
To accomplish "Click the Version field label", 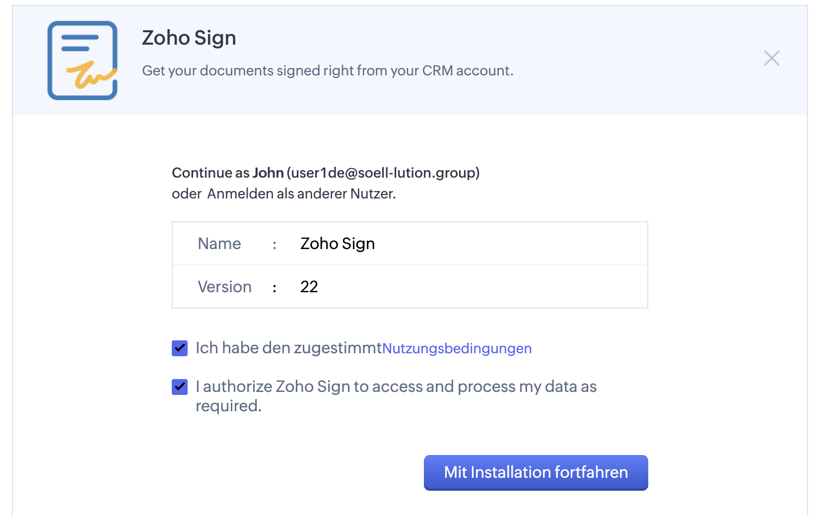I will [x=224, y=287].
